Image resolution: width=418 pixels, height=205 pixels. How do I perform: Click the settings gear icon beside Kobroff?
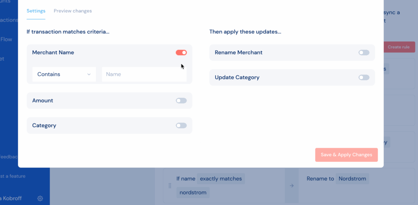40,198
